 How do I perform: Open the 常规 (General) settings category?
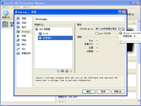(24, 18)
